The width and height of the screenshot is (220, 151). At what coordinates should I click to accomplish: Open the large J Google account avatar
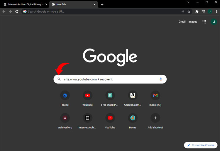point(214,22)
